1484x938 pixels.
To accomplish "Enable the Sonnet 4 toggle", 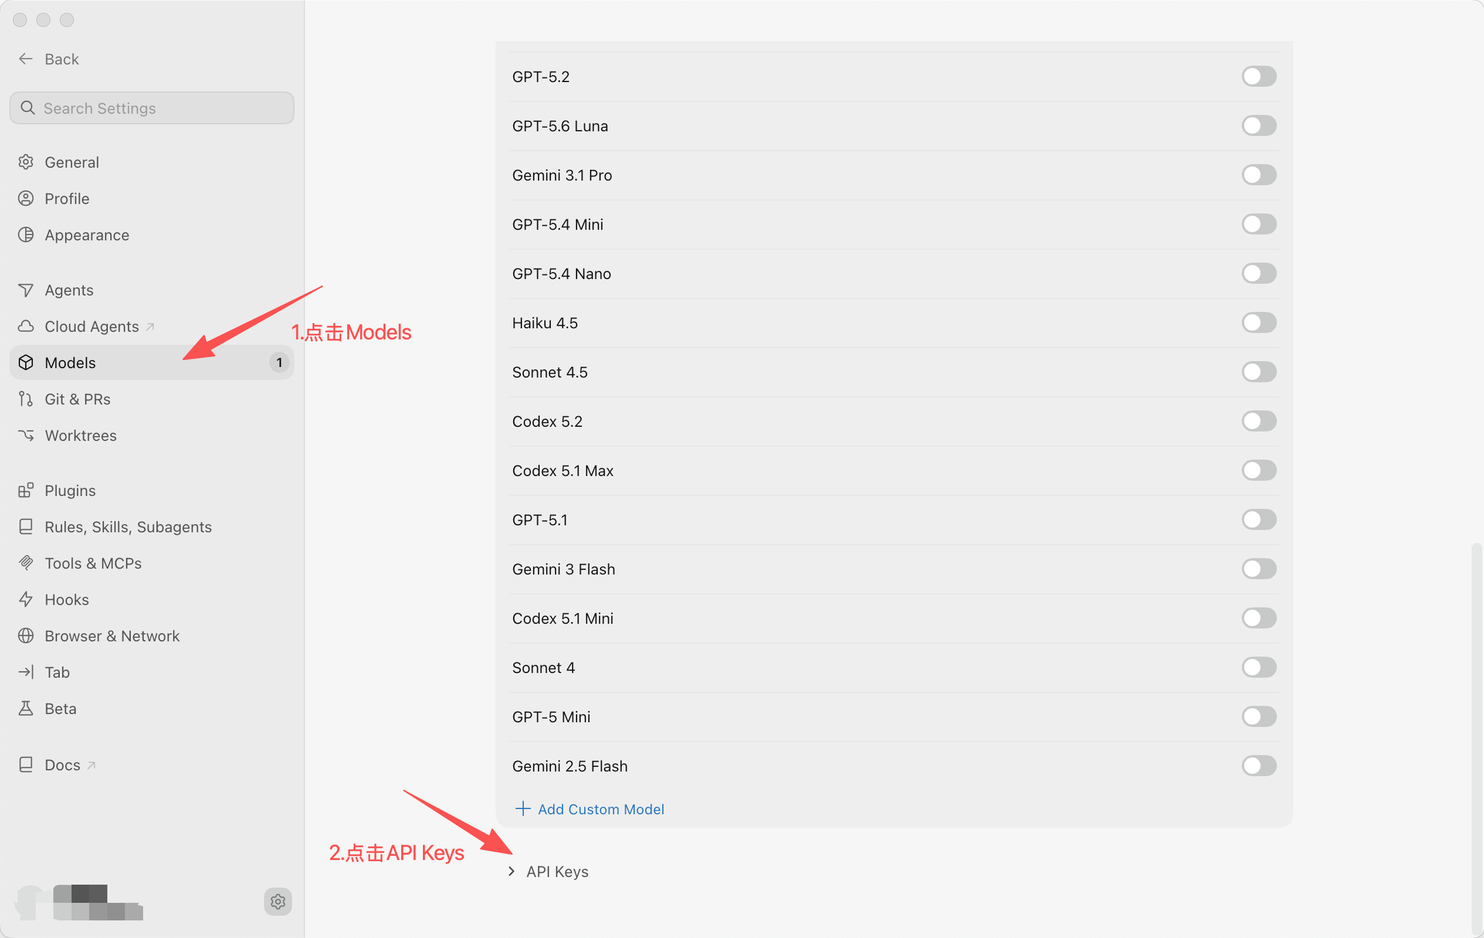I will point(1259,668).
